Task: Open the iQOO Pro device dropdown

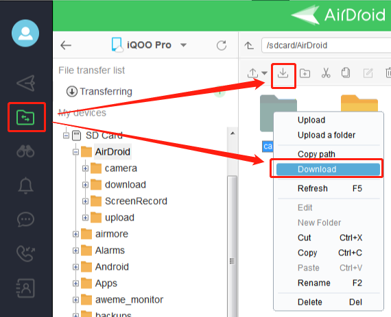Action: coord(184,45)
